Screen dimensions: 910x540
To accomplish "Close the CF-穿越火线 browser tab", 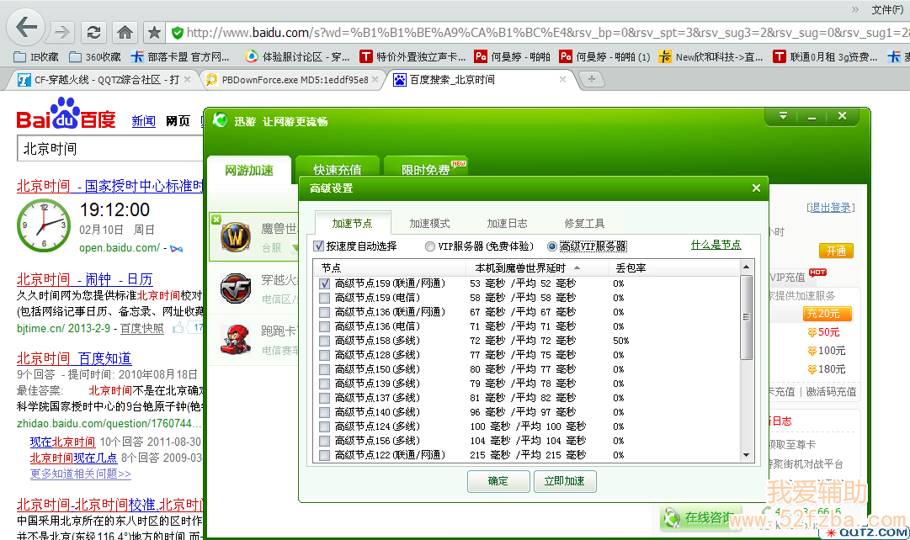I will [187, 79].
